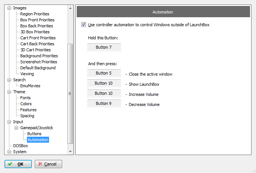This screenshot has width=256, height=173.
Task: Collapse the Images tree node
Action: coord(9,8)
